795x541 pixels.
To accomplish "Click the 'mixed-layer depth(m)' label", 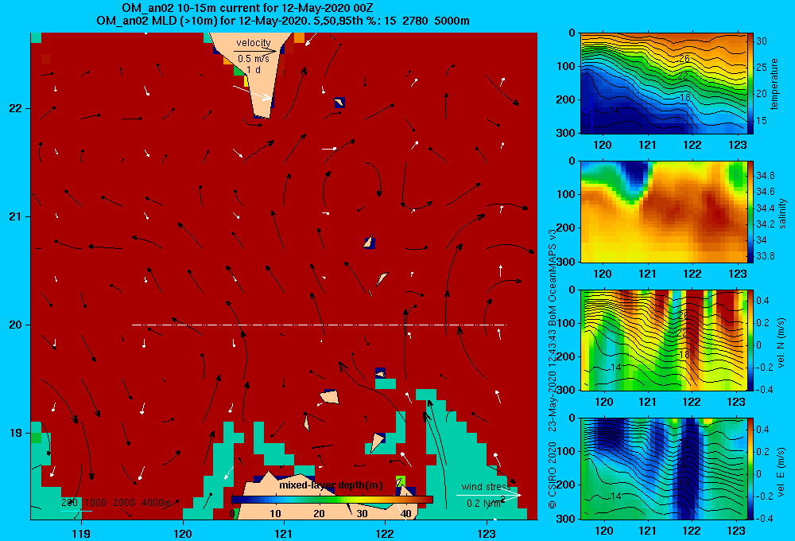I will coord(331,485).
